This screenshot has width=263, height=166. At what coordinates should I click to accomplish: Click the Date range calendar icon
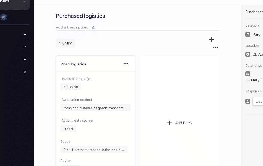click(x=248, y=74)
